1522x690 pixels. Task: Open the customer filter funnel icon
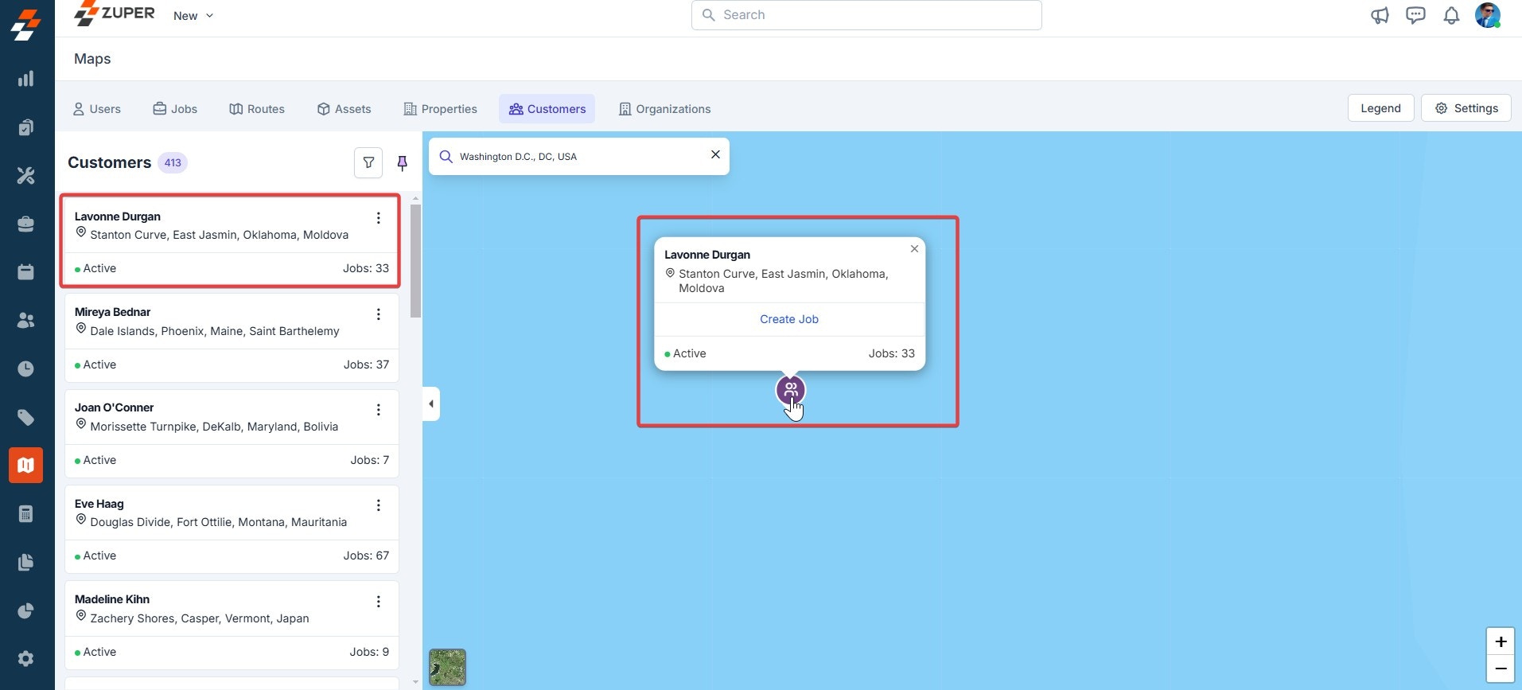[x=368, y=162]
